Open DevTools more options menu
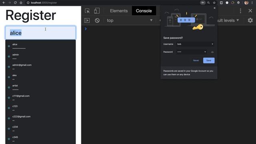The width and height of the screenshot is (256, 144). pos(240,11)
